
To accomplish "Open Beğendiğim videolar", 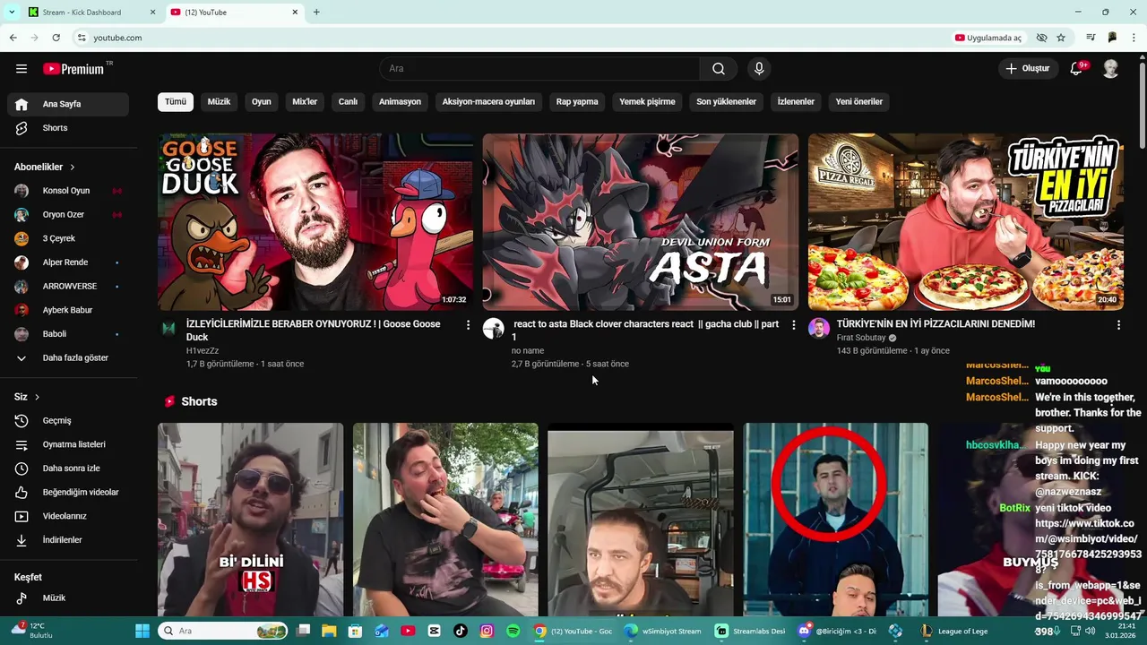I will coord(68,492).
